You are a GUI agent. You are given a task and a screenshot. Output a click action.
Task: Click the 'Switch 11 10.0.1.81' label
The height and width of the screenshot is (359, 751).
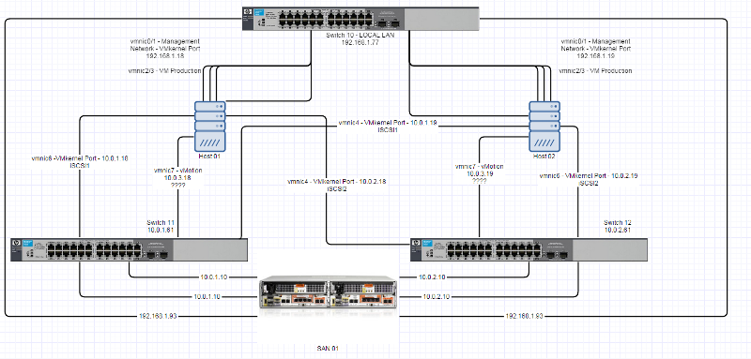tap(161, 226)
